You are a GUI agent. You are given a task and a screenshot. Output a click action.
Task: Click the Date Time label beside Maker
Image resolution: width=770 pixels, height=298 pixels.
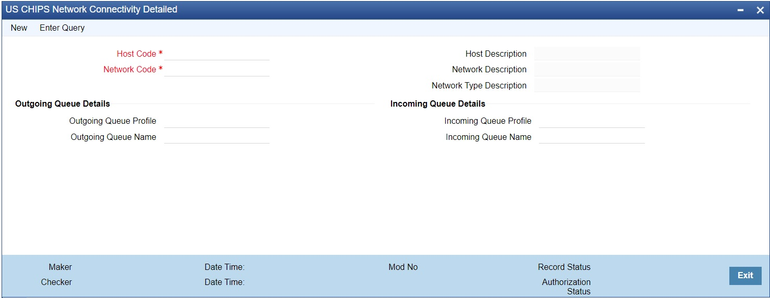click(x=225, y=267)
